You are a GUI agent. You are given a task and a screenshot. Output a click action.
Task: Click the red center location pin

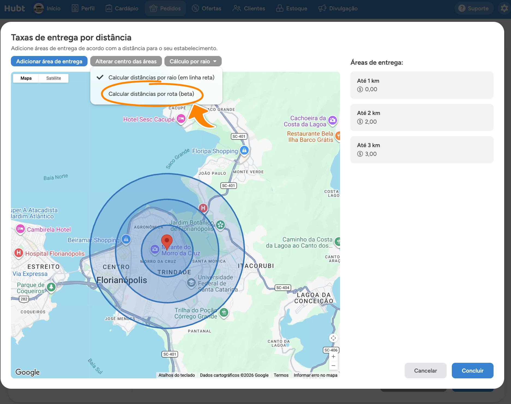pyautogui.click(x=167, y=242)
